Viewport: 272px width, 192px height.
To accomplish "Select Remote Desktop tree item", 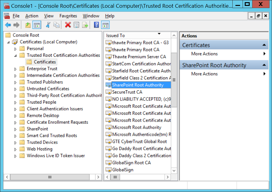I will (x=43, y=115).
